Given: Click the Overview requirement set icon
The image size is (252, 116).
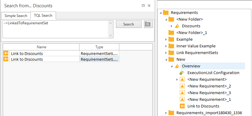Looking at the screenshot, I should pos(177,66).
